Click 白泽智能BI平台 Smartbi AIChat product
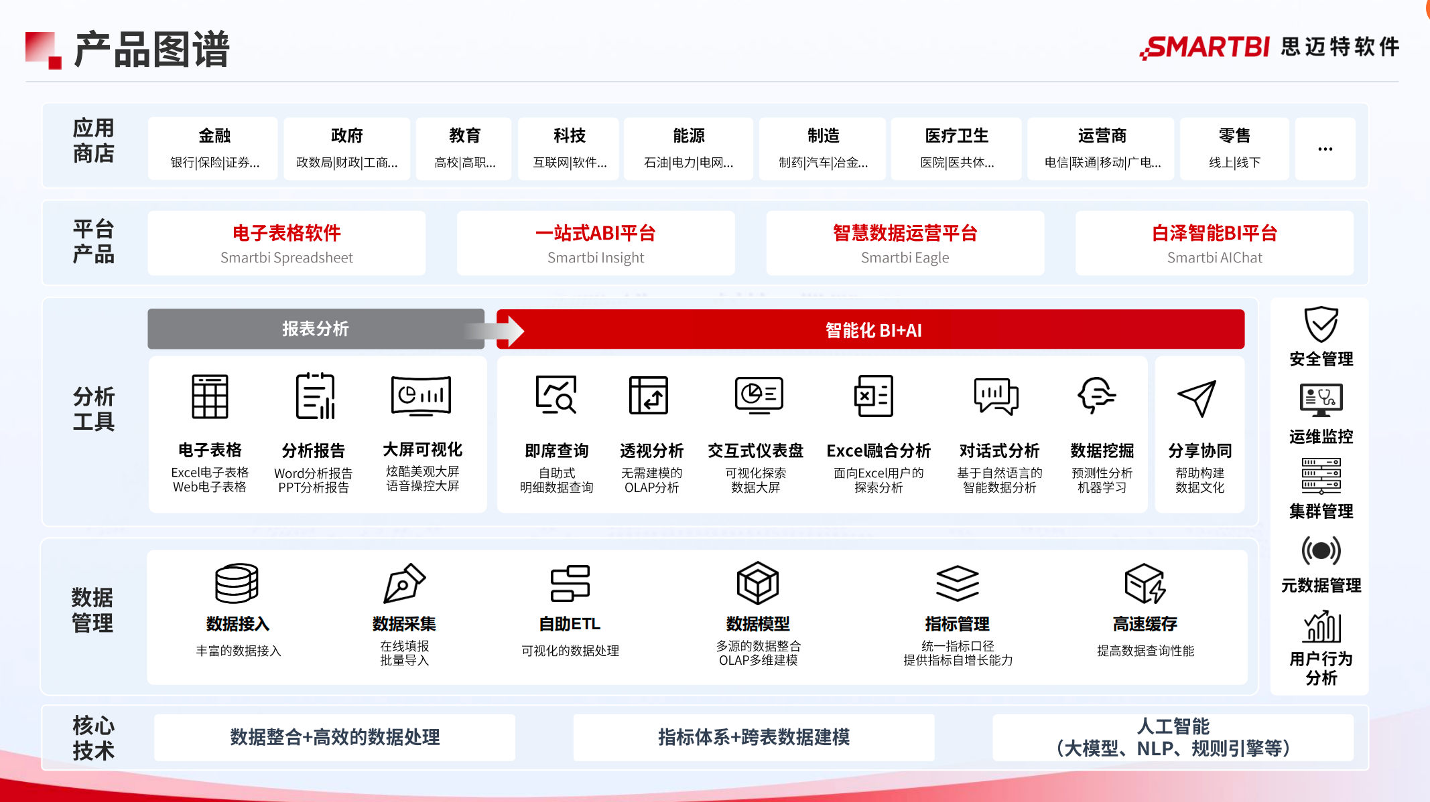 pos(1214,244)
